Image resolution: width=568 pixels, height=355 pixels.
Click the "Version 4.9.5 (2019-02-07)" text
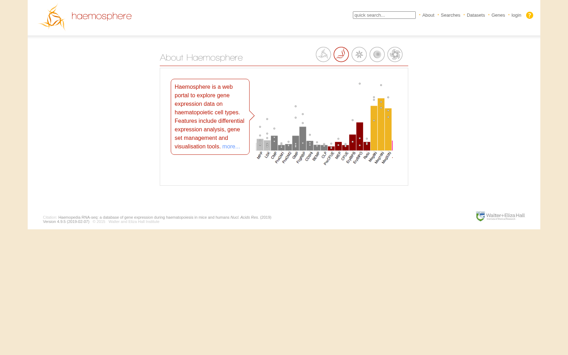click(66, 222)
